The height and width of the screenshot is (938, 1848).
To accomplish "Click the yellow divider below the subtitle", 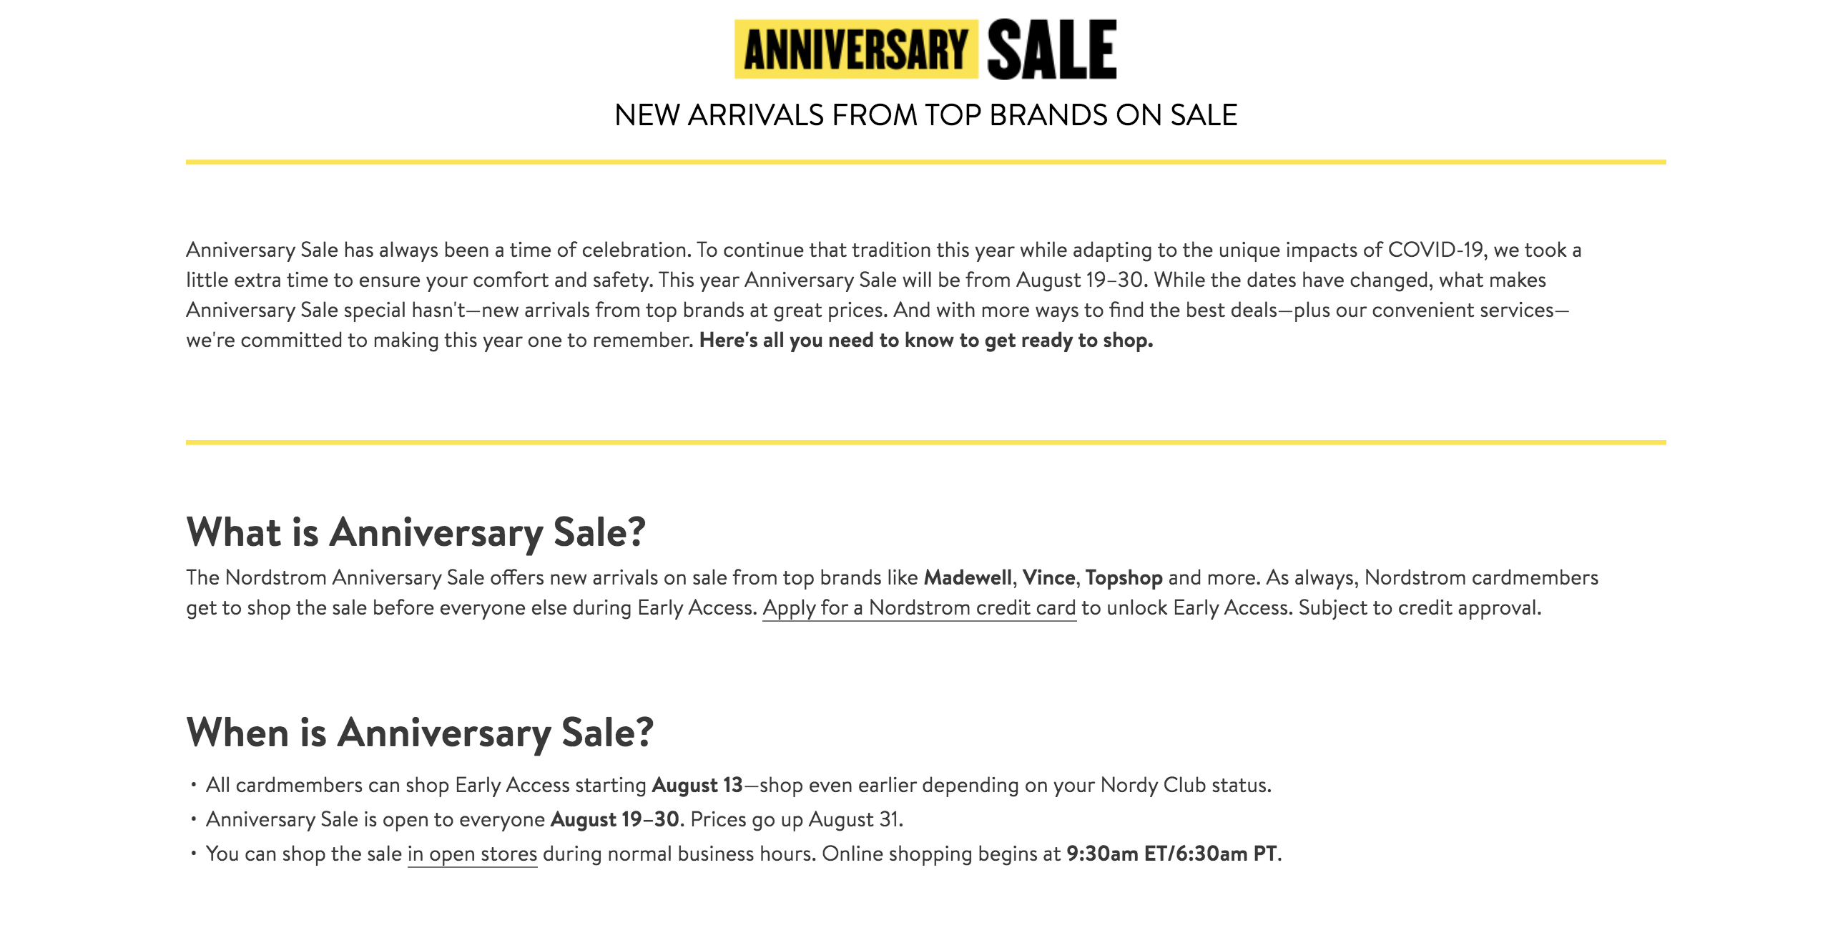I will [925, 162].
